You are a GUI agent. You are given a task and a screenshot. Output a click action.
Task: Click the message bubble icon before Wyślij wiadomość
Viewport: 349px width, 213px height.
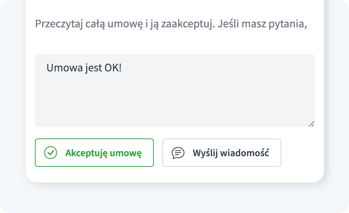[x=178, y=153]
